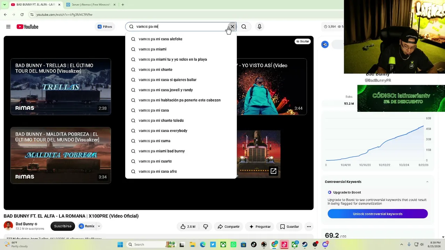Open the taskbar weather widget
This screenshot has height=250, width=445.
pyautogui.click(x=15, y=244)
